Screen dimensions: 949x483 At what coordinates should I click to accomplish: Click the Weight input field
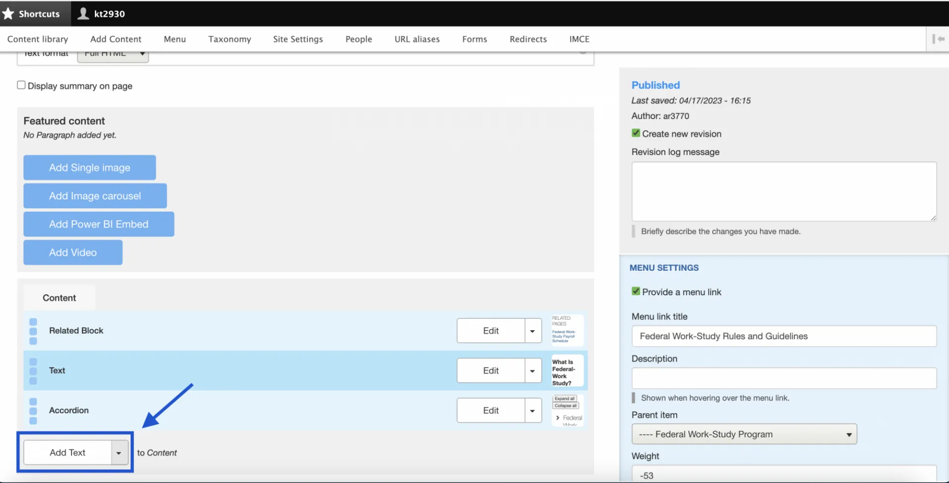pyautogui.click(x=784, y=474)
